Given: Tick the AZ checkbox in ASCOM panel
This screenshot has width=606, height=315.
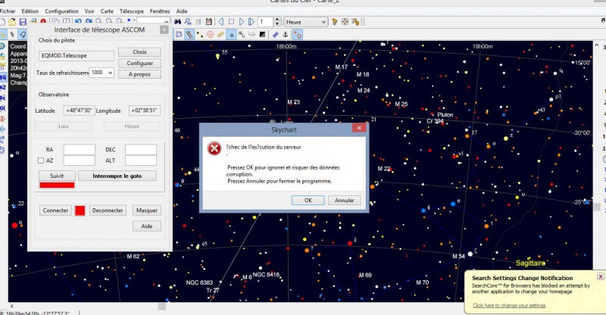Looking at the screenshot, I should (41, 161).
